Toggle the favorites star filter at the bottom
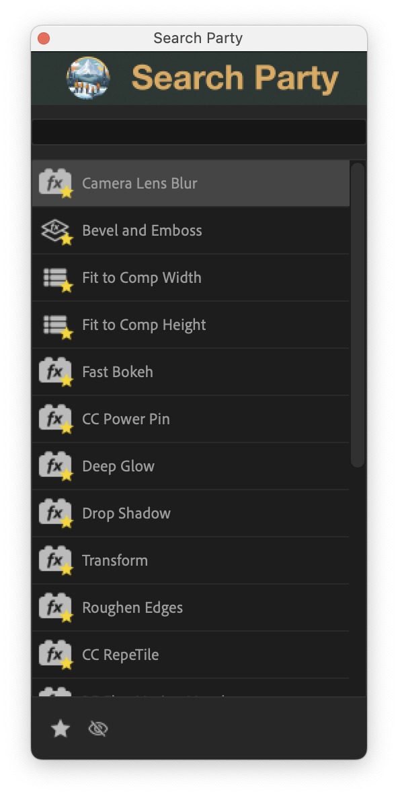 (60, 728)
